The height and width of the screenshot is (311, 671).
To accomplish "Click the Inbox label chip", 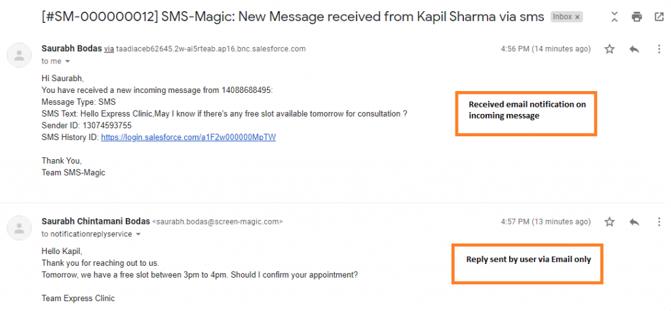I will [x=562, y=17].
